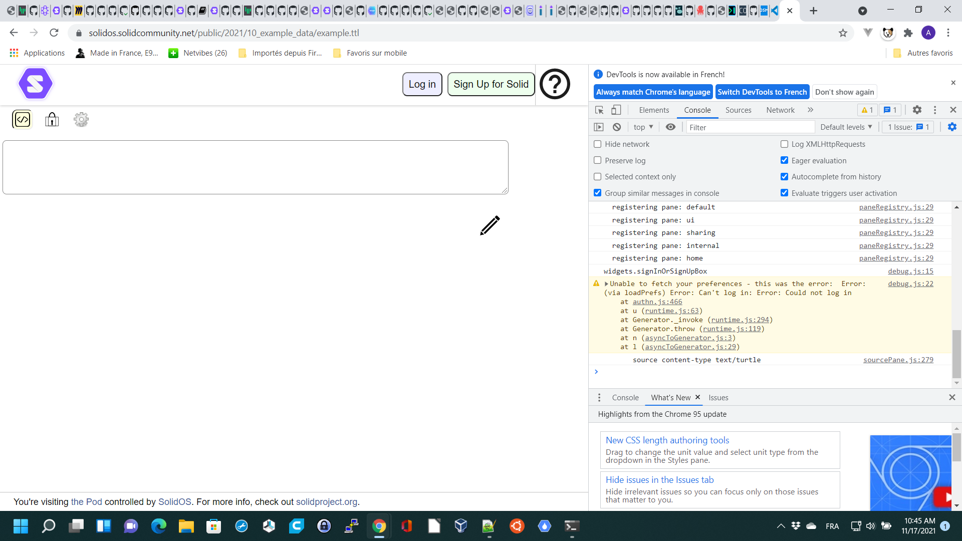Click the pencil edit icon
This screenshot has width=962, height=541.
[x=490, y=225]
